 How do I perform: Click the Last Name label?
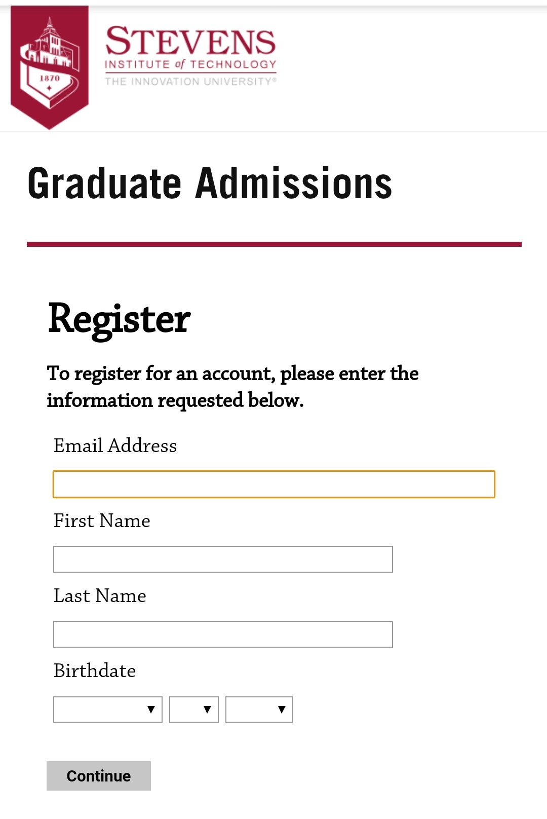[x=100, y=595]
